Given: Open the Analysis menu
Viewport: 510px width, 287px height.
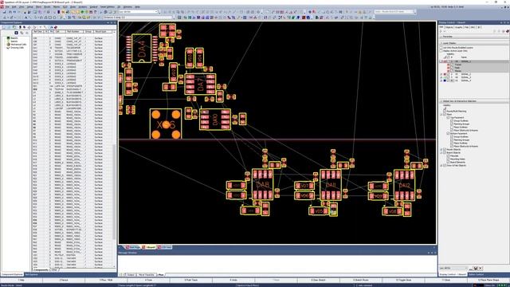Looking at the screenshot, I should [x=83, y=6].
